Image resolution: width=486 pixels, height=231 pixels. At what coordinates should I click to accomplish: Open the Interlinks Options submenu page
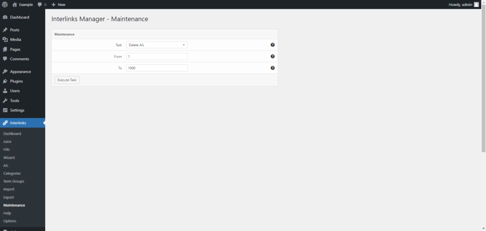(9, 221)
